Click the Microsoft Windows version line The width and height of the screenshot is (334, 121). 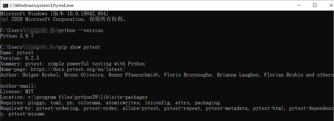[x=54, y=14]
